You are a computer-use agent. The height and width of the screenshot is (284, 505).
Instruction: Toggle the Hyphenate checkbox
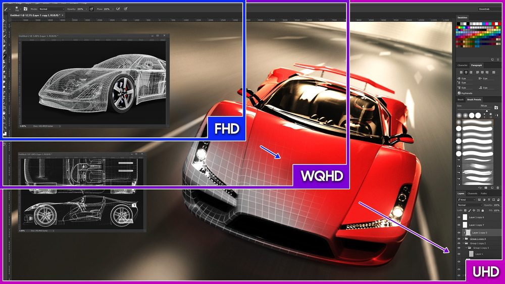[x=459, y=93]
